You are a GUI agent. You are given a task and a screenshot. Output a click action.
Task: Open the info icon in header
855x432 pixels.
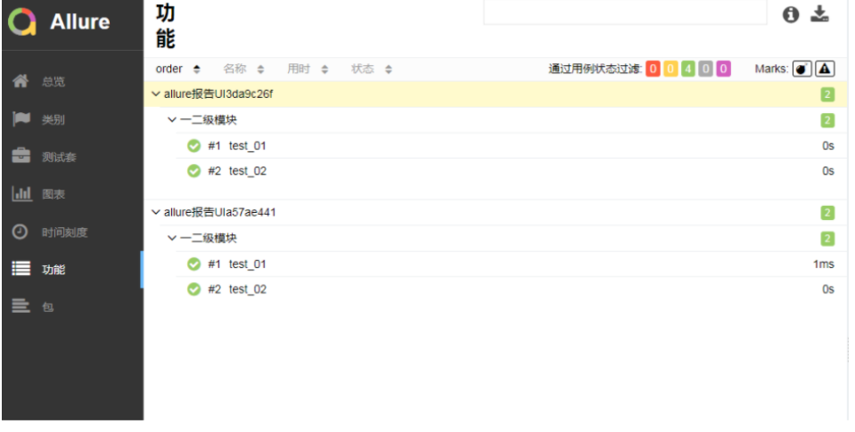click(791, 15)
